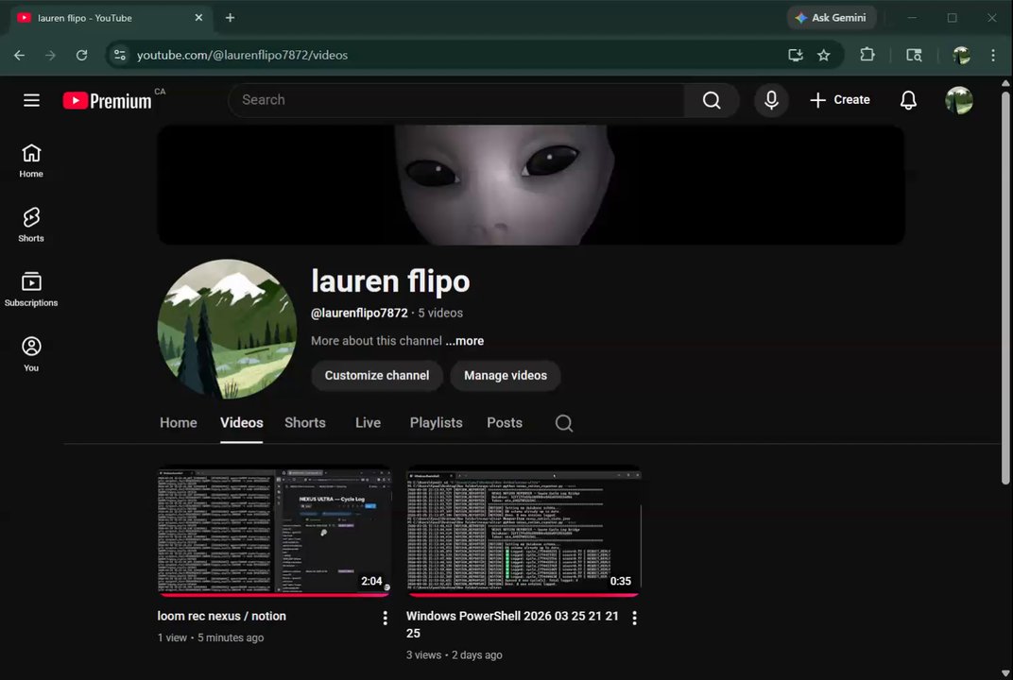Search within channel using magnifier icon
The height and width of the screenshot is (680, 1013).
563,423
